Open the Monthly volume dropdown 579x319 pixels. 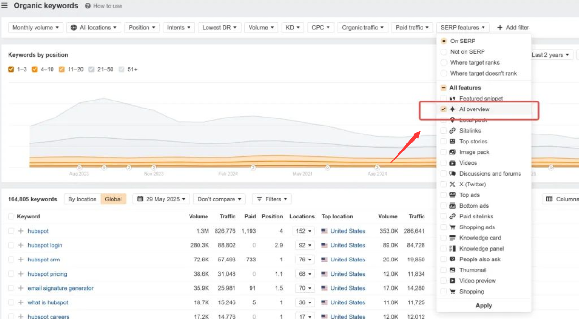click(x=36, y=27)
